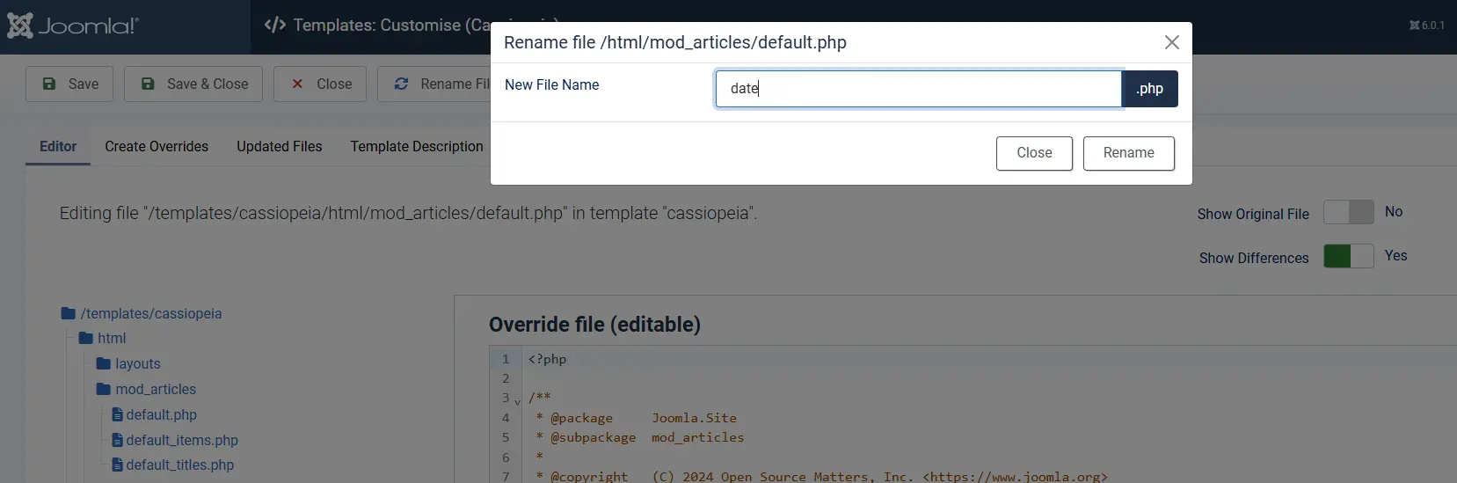
Task: Toggle the Show Original File switch
Action: (1348, 212)
